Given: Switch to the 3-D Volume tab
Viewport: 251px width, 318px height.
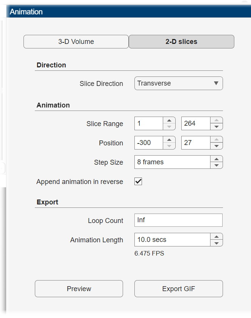Looking at the screenshot, I should (76, 42).
